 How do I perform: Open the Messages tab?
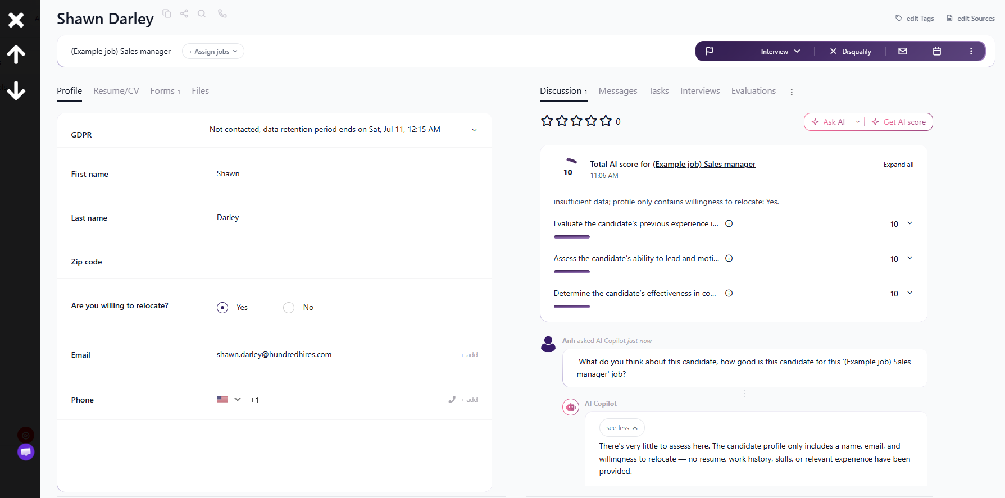coord(618,91)
